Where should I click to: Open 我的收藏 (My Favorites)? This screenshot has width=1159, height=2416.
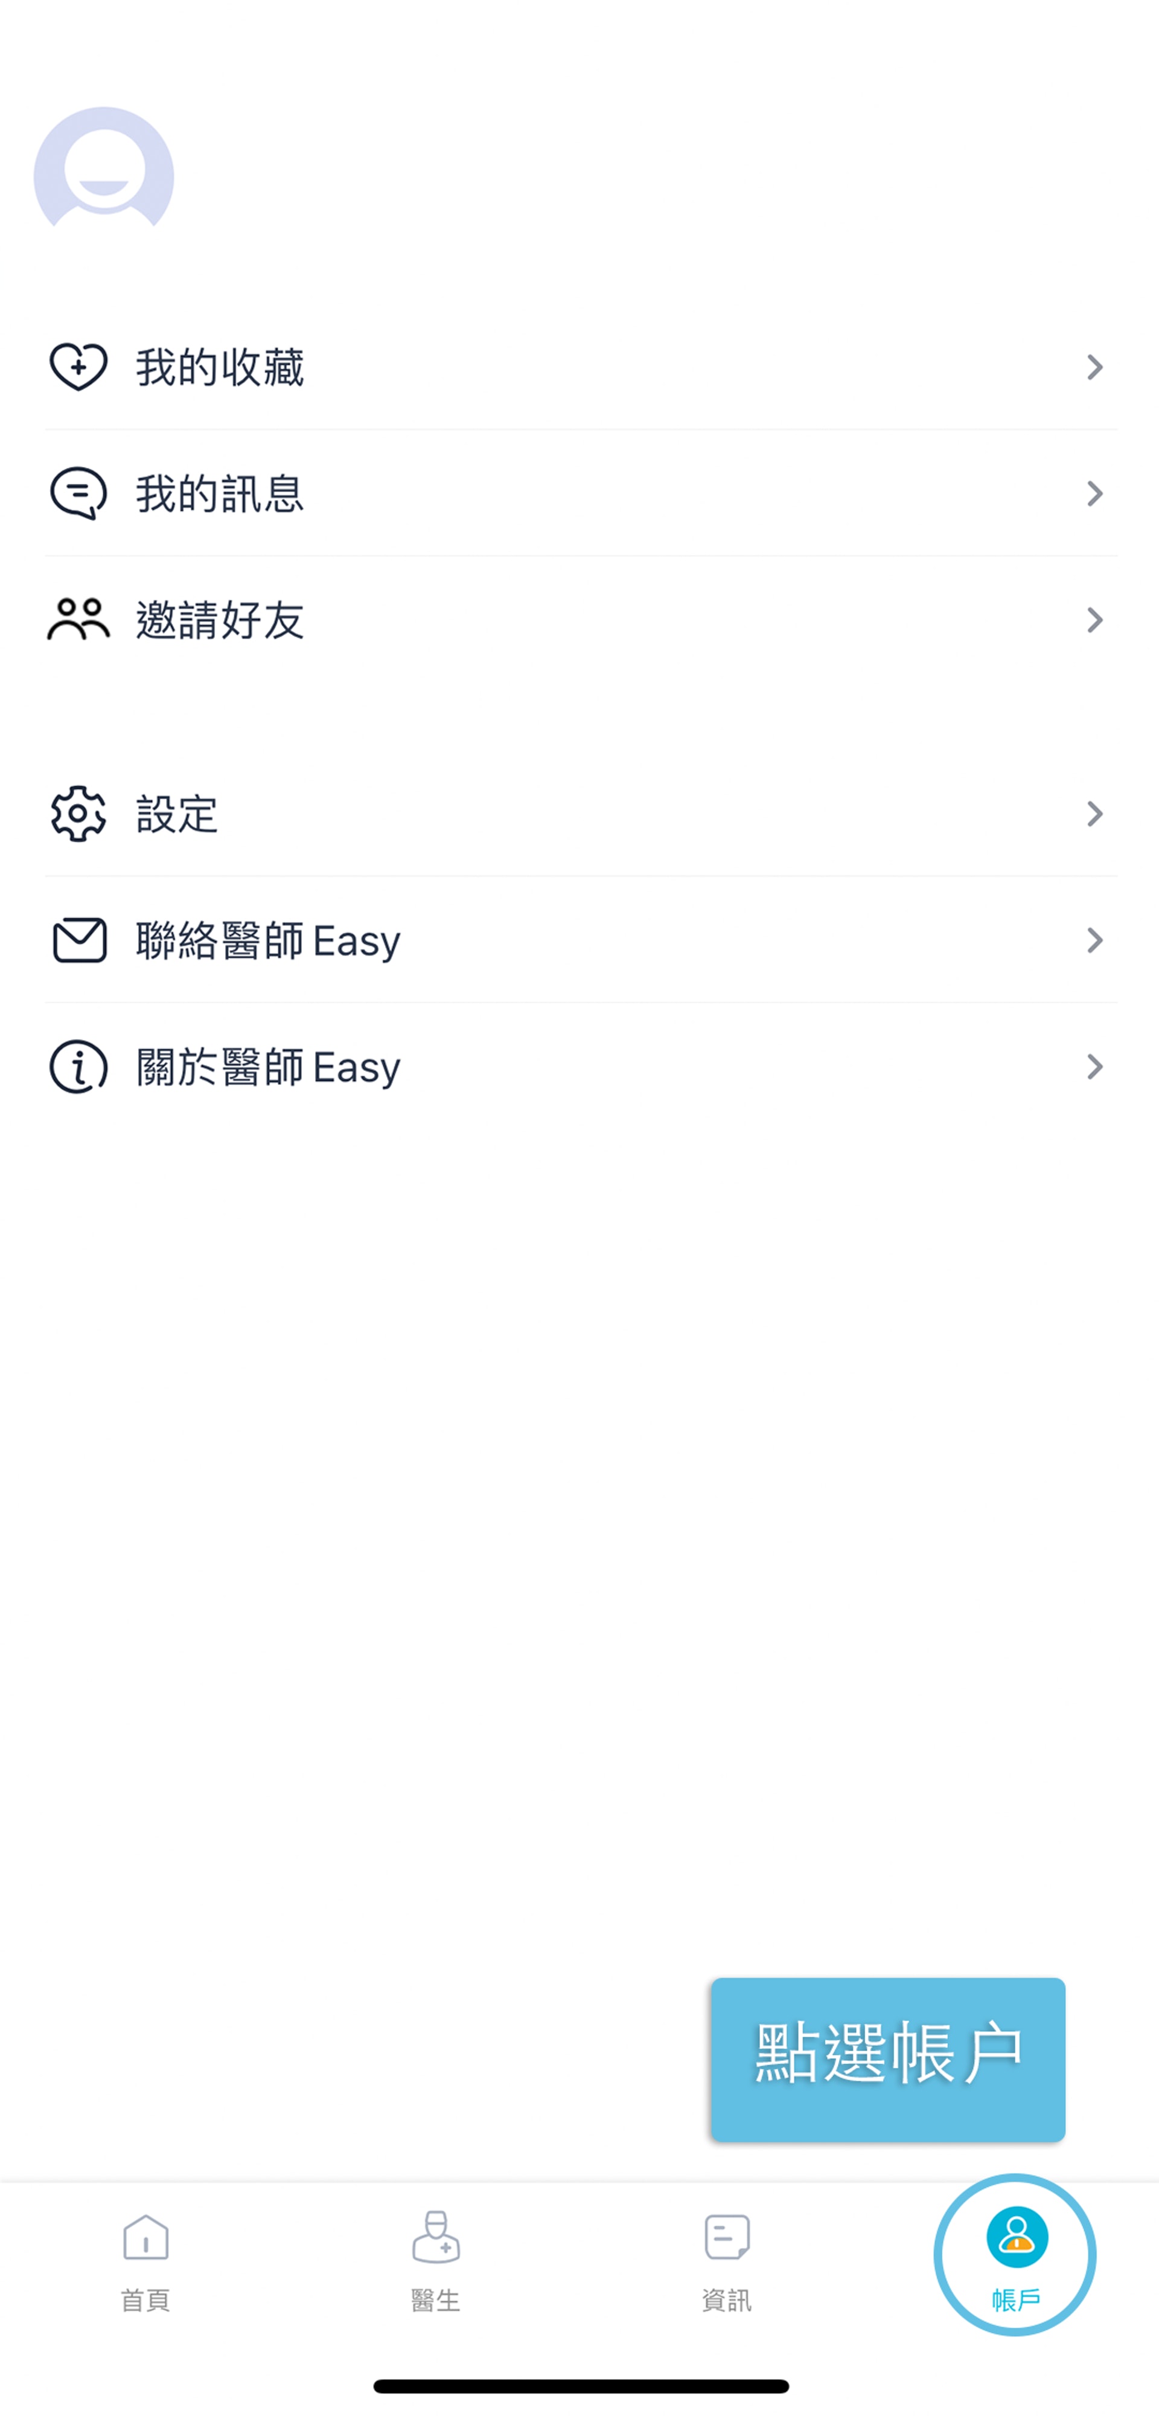580,367
